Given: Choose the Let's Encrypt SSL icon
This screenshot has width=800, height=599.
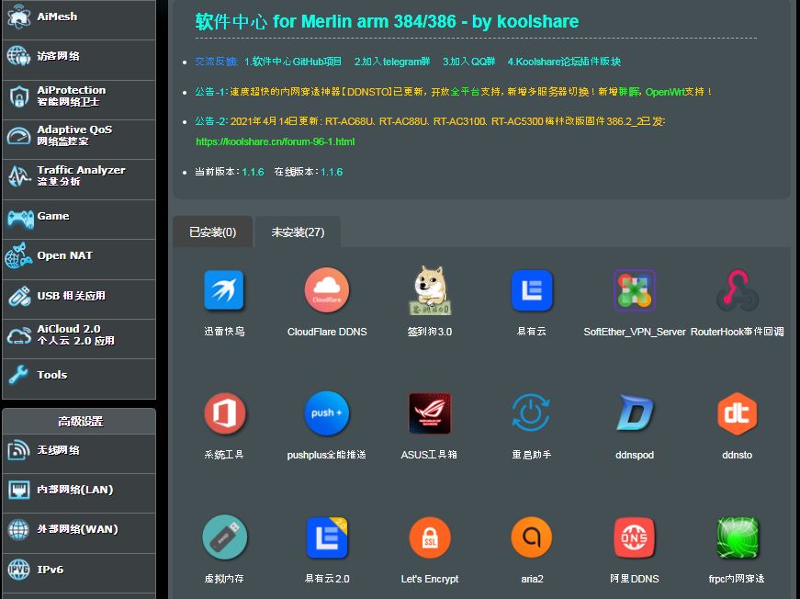Looking at the screenshot, I should point(430,538).
